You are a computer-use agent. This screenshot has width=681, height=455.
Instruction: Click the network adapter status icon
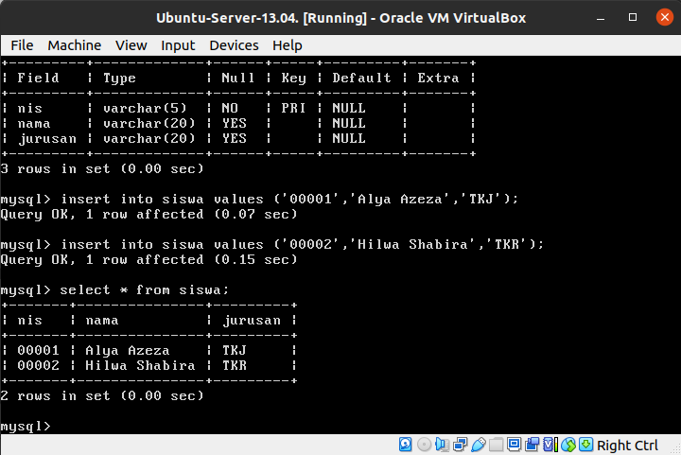coord(460,445)
